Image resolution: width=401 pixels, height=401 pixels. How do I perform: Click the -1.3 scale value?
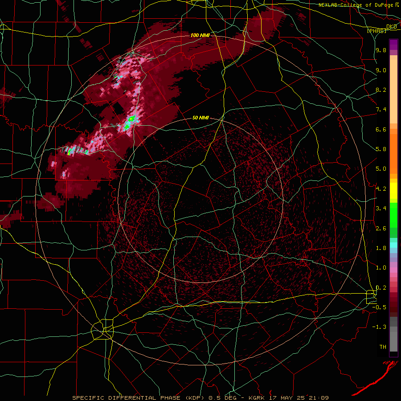(x=379, y=327)
